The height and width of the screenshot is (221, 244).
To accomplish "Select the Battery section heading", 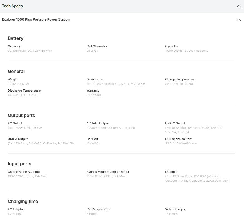I will point(16,38).
